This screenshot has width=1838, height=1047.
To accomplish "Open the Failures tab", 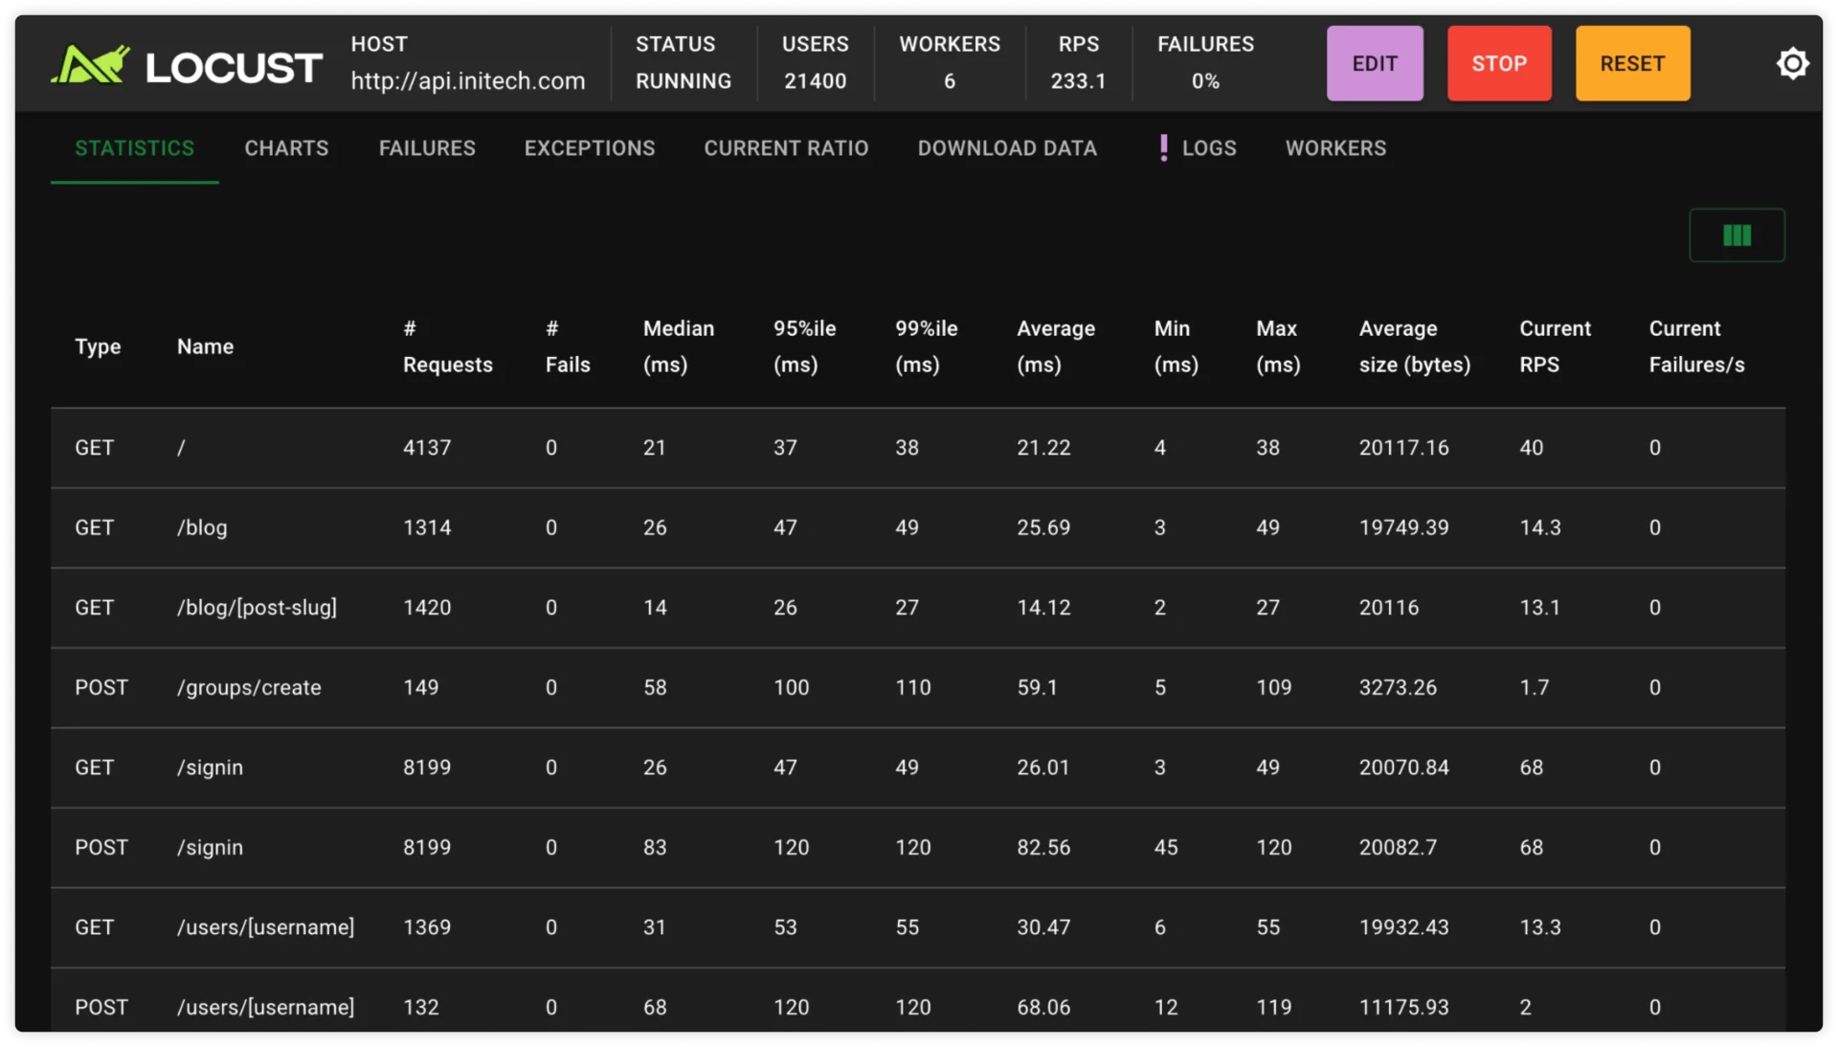I will [427, 148].
